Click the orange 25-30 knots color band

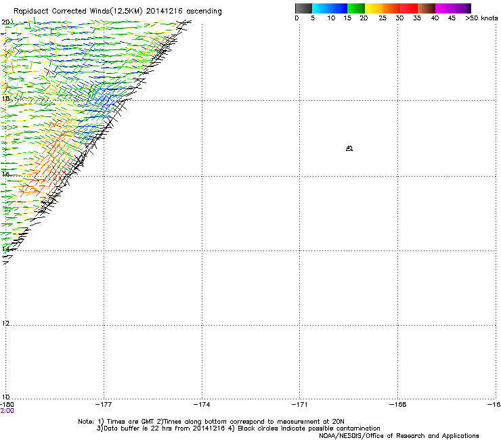391,8
